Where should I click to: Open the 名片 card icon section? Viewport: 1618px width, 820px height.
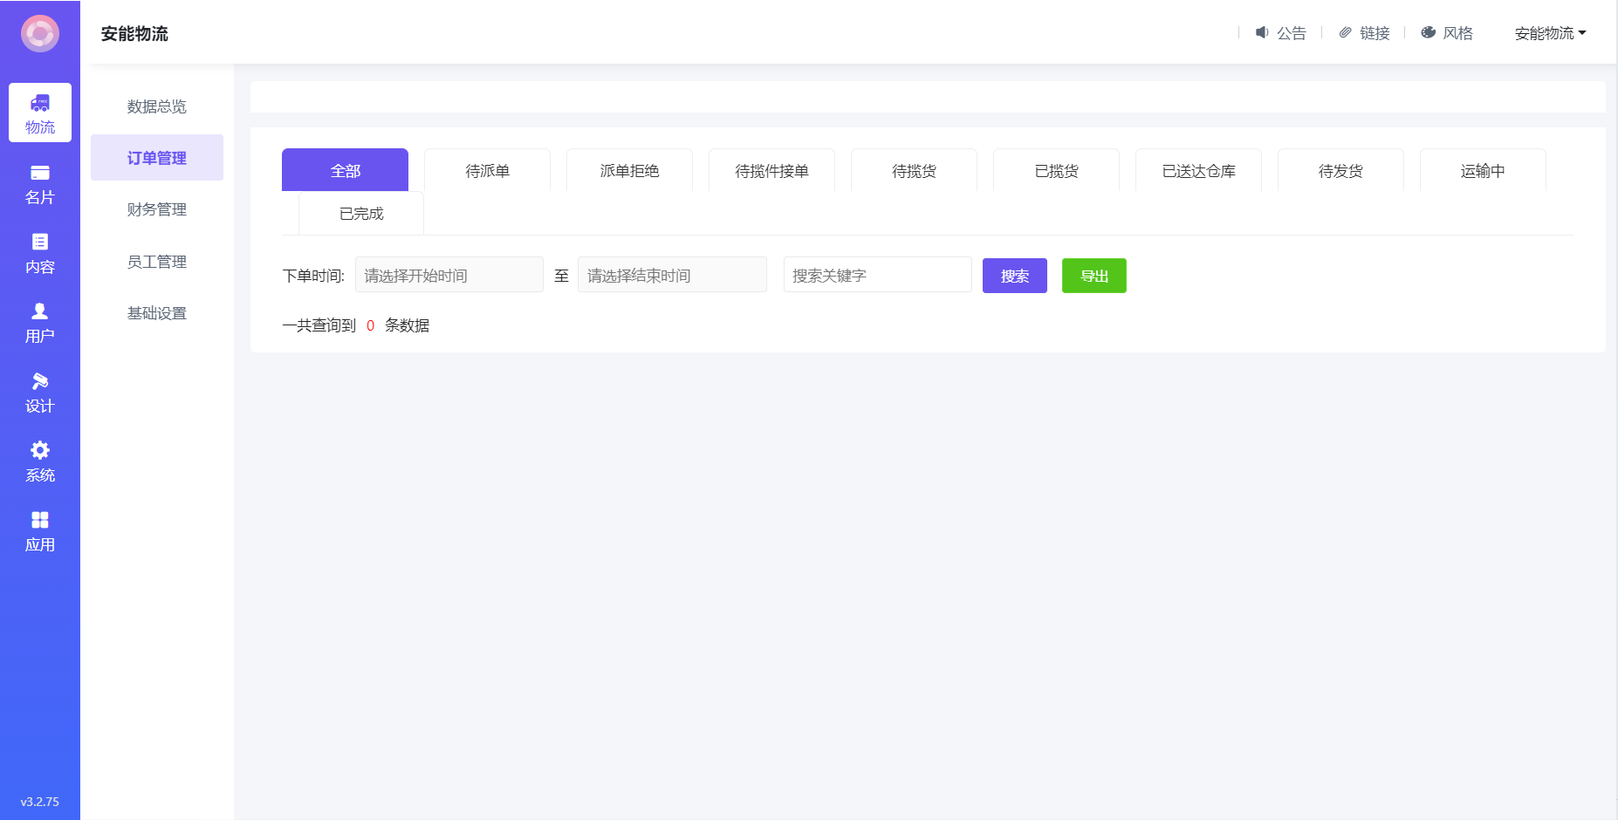pos(40,174)
